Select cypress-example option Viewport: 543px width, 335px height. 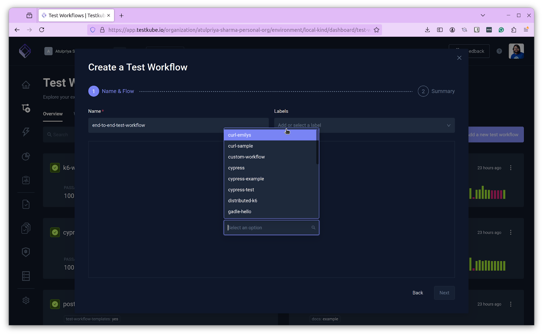(x=270, y=179)
